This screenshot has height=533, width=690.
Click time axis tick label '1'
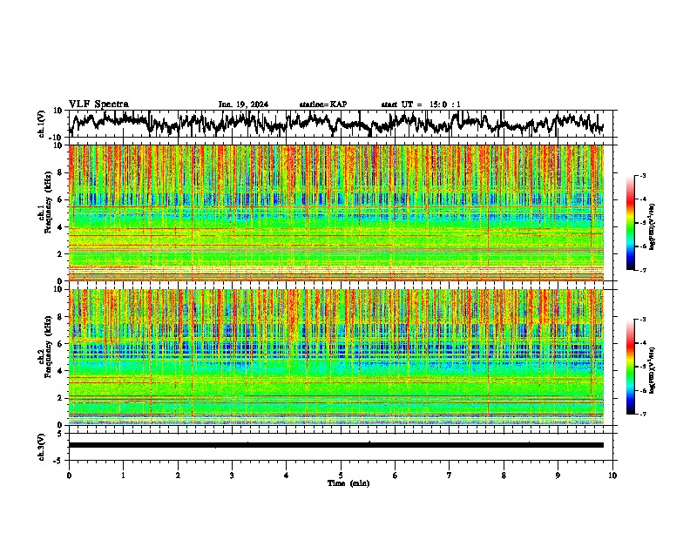coord(123,476)
